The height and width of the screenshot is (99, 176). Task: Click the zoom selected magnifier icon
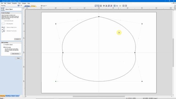pos(109,6)
